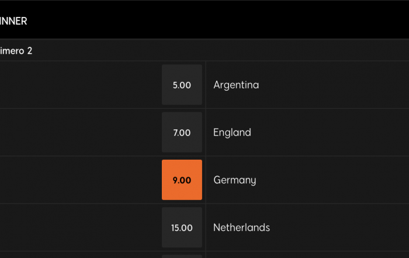Viewport: 409px width, 258px height.
Task: Deselect the highlighted orange 9.00 Germany odds
Action: coord(182,180)
